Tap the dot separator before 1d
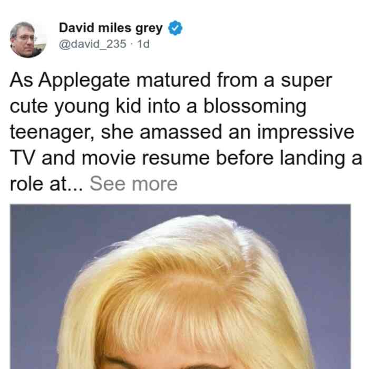Viewport: 369px width, 369px height. click(132, 44)
